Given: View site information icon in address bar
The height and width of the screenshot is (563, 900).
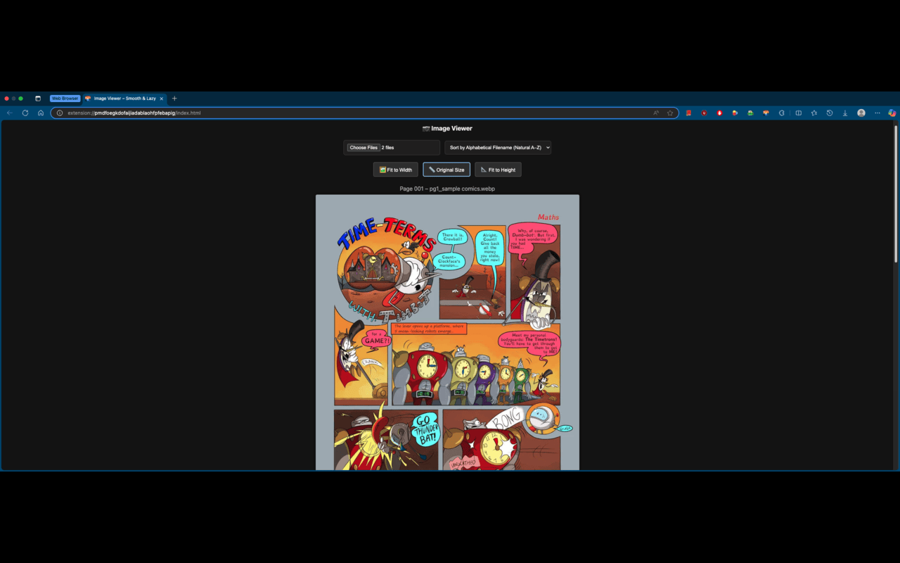Looking at the screenshot, I should point(60,113).
